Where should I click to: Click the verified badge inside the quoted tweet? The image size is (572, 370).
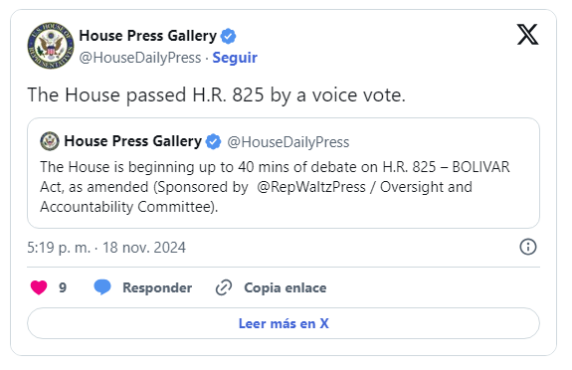(x=214, y=141)
